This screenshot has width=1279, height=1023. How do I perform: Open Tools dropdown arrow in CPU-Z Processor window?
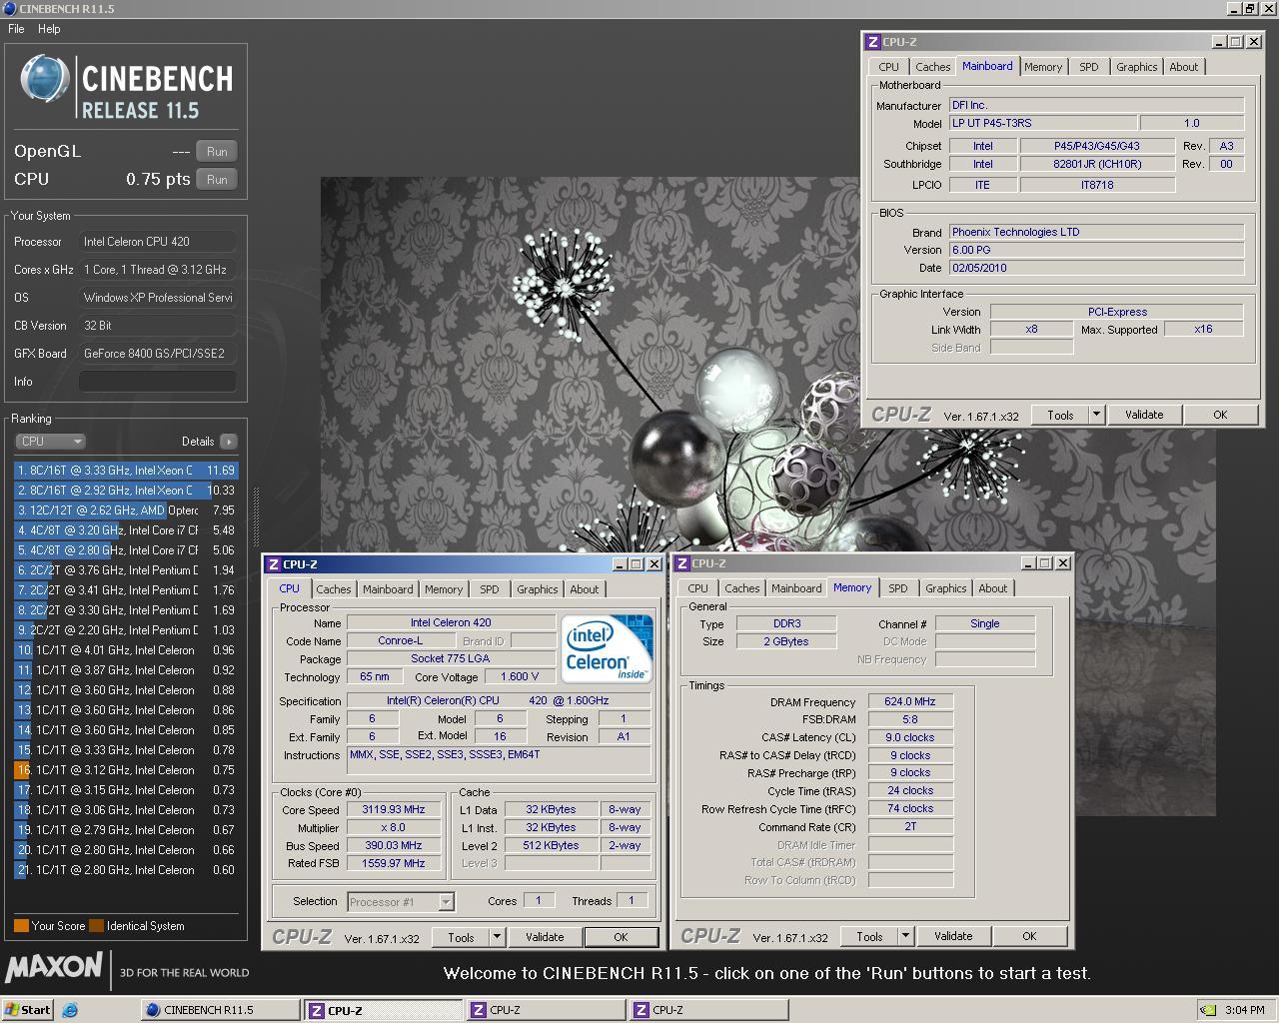[497, 937]
